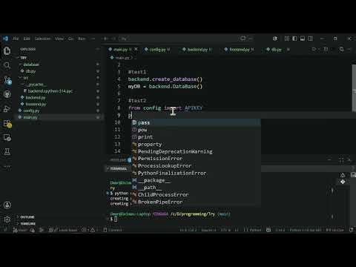Viewport: 356px width, 267px height.
Task: Open backend.py in the explorer
Action: pos(36,97)
